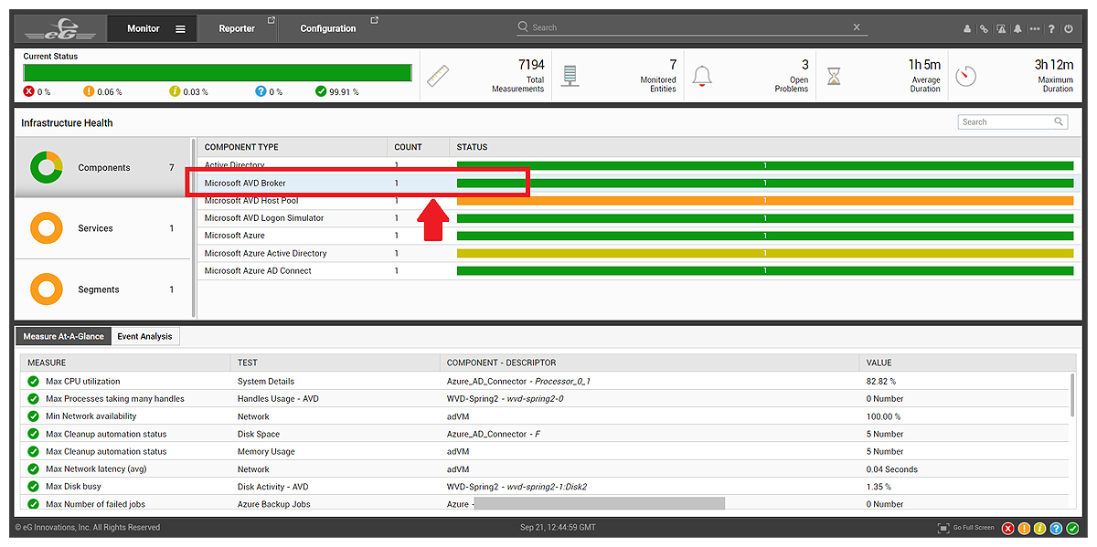Switch to the Event Analysis tab

coord(144,336)
